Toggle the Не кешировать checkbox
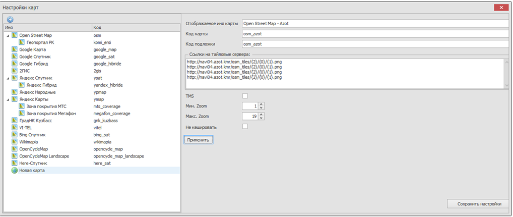The width and height of the screenshot is (513, 217). [x=245, y=127]
